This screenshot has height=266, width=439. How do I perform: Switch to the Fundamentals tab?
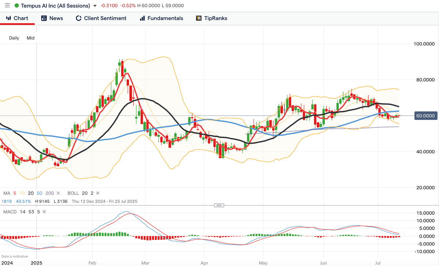click(x=161, y=18)
